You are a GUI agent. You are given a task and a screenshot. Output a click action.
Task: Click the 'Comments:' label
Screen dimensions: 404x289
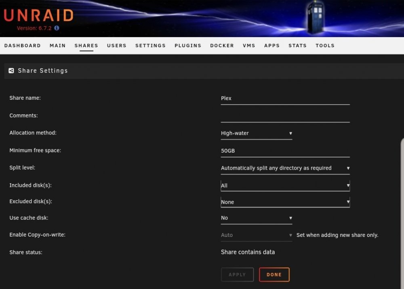pyautogui.click(x=24, y=115)
